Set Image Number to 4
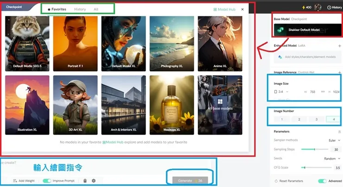 (334, 119)
